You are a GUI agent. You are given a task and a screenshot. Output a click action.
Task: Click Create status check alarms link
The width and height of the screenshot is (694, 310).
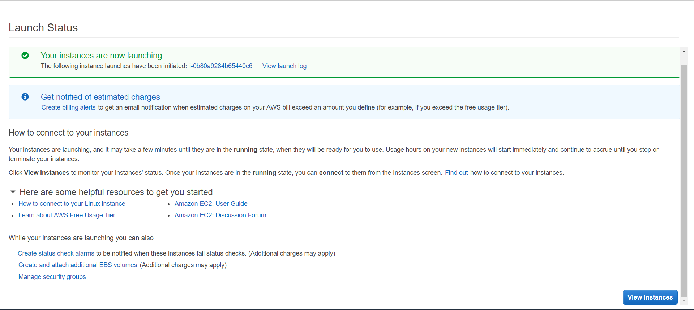click(x=56, y=253)
